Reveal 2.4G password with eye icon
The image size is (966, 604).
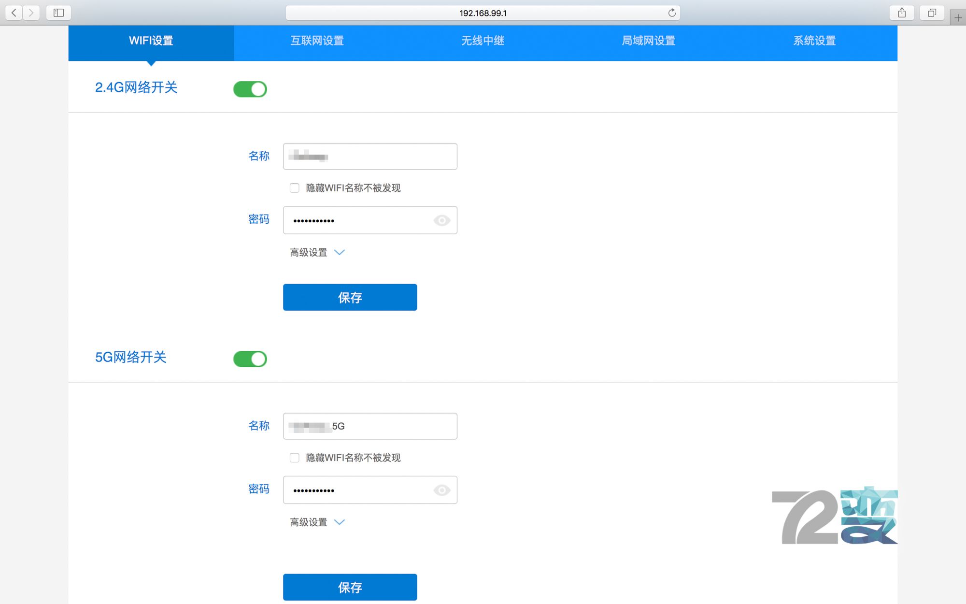[x=441, y=220]
